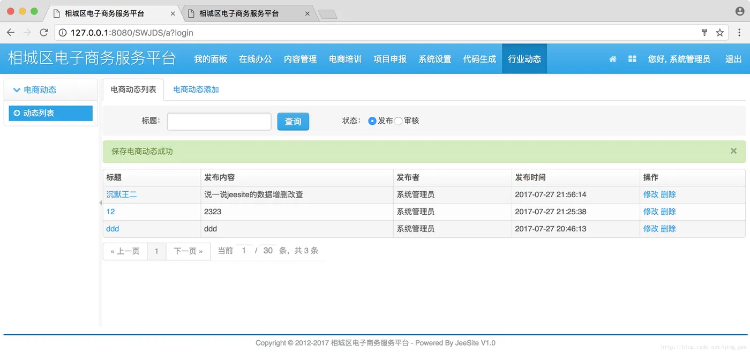Open the 12 title link

[110, 212]
